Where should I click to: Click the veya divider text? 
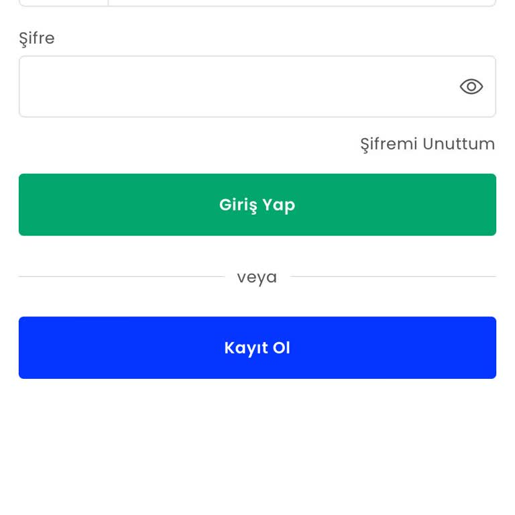coord(257,277)
